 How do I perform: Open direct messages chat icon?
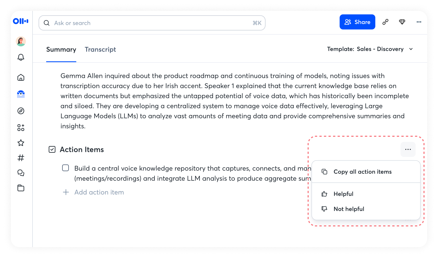coord(21,173)
